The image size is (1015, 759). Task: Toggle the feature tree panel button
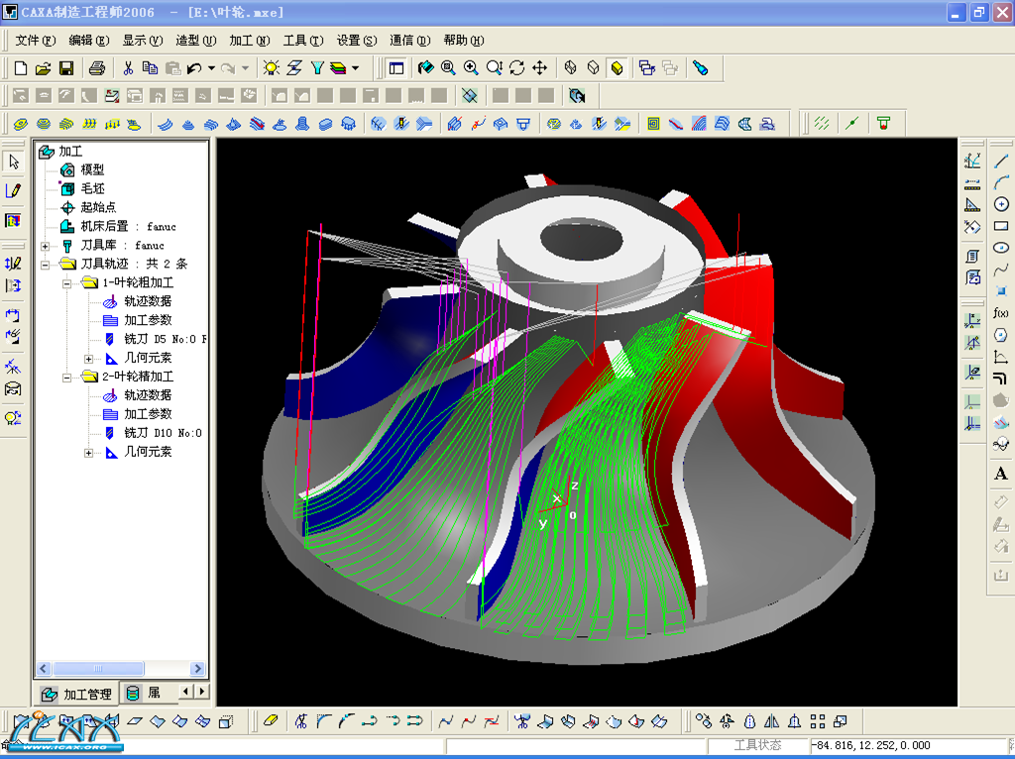397,68
